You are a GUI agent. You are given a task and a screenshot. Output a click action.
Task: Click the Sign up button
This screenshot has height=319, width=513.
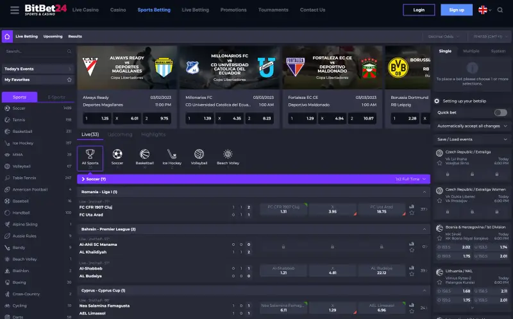point(457,10)
